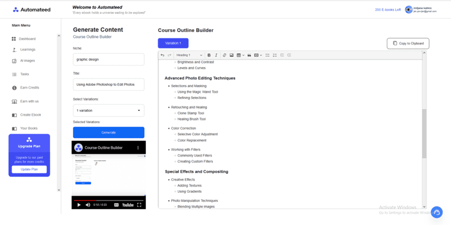Create a bulleted list

pos(267,55)
